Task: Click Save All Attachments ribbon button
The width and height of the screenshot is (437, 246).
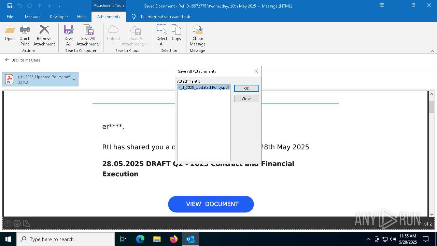Action: [88, 35]
